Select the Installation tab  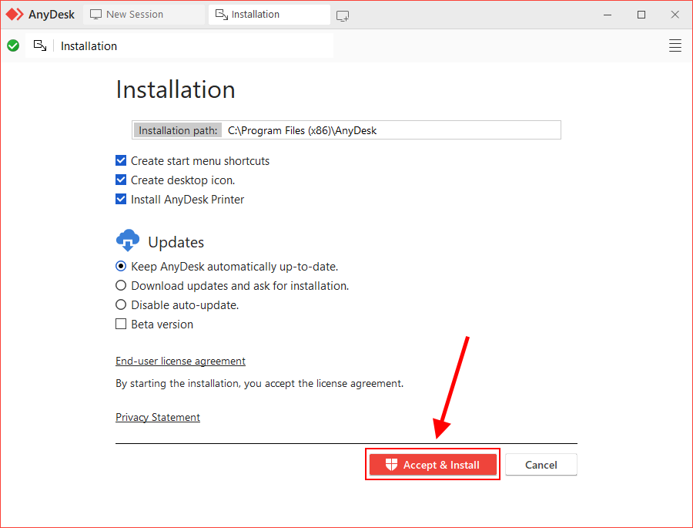(269, 15)
